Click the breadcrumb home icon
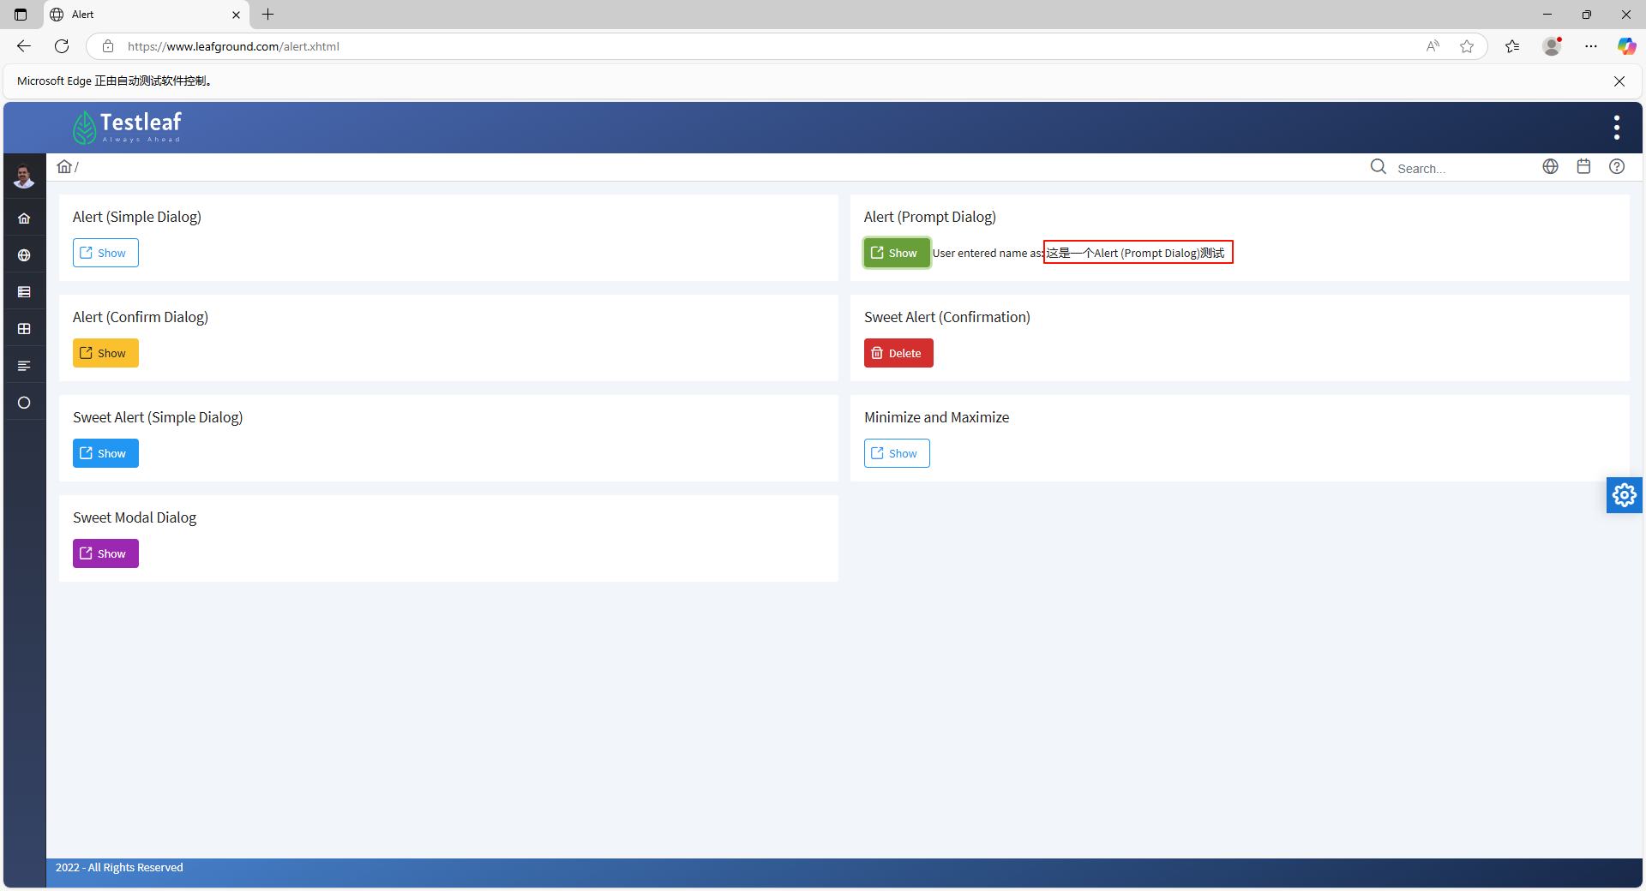The width and height of the screenshot is (1646, 891). point(64,166)
